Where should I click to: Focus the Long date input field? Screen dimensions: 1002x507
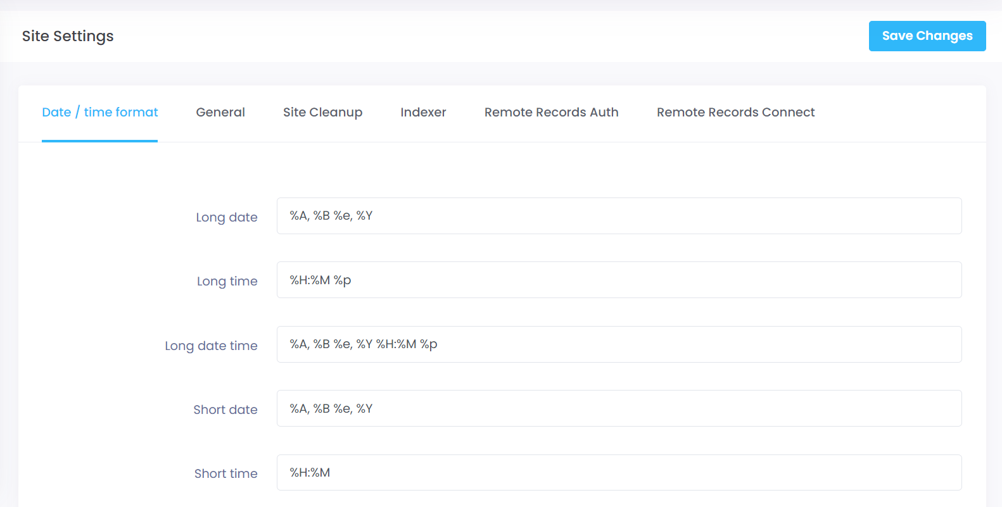(x=619, y=216)
